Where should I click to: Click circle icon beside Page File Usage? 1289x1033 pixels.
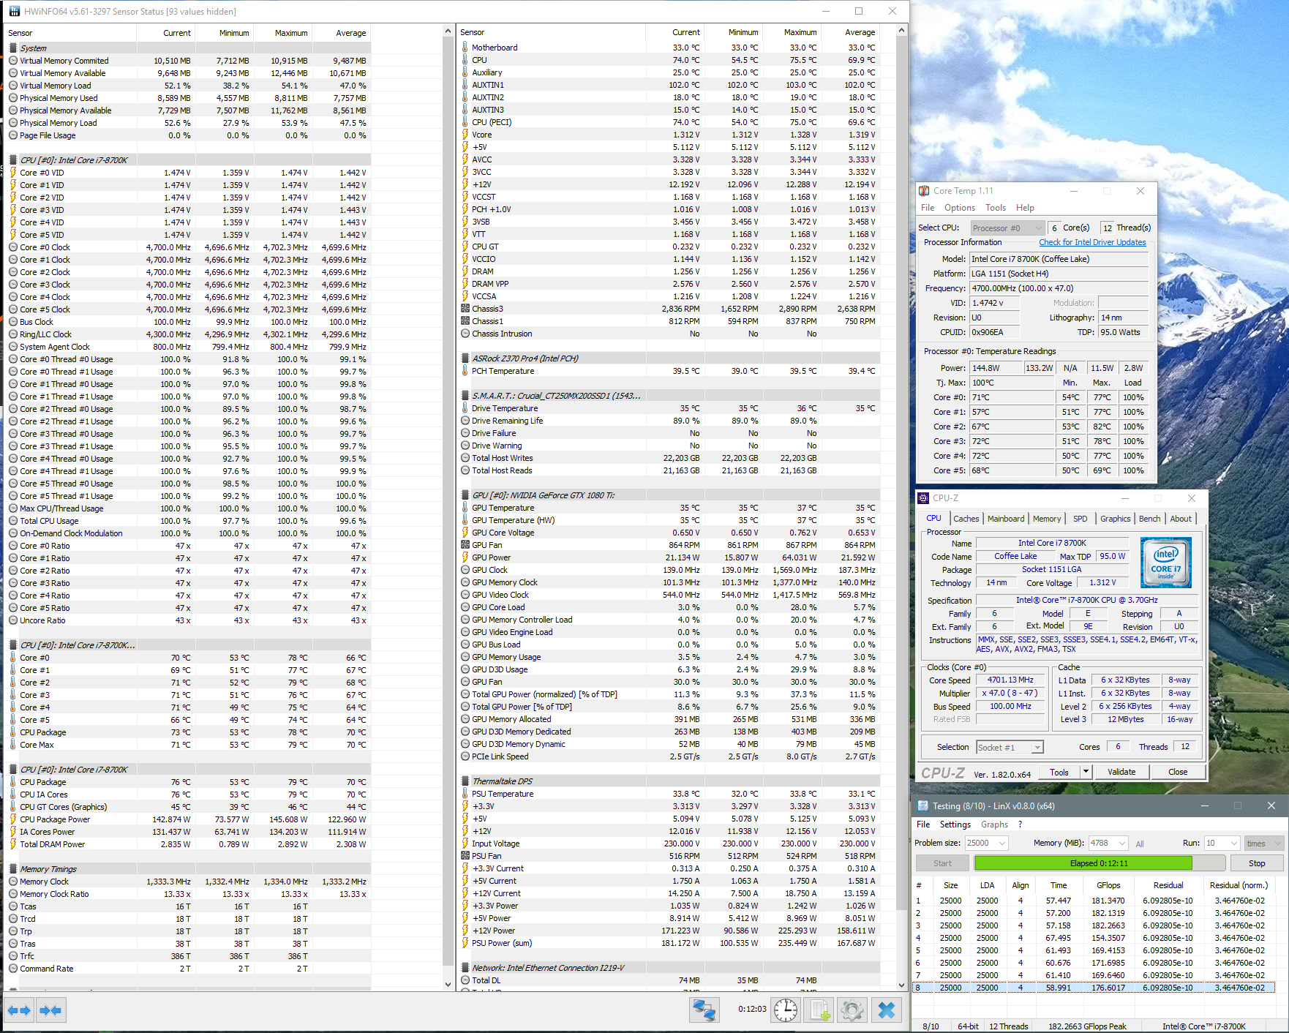[x=13, y=135]
